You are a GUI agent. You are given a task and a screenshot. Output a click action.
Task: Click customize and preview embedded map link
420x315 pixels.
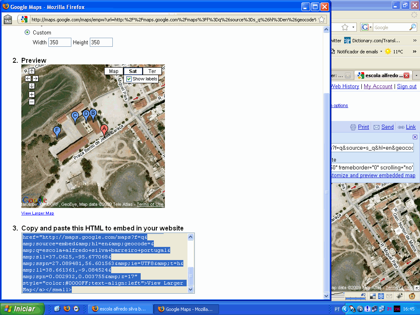(373, 176)
